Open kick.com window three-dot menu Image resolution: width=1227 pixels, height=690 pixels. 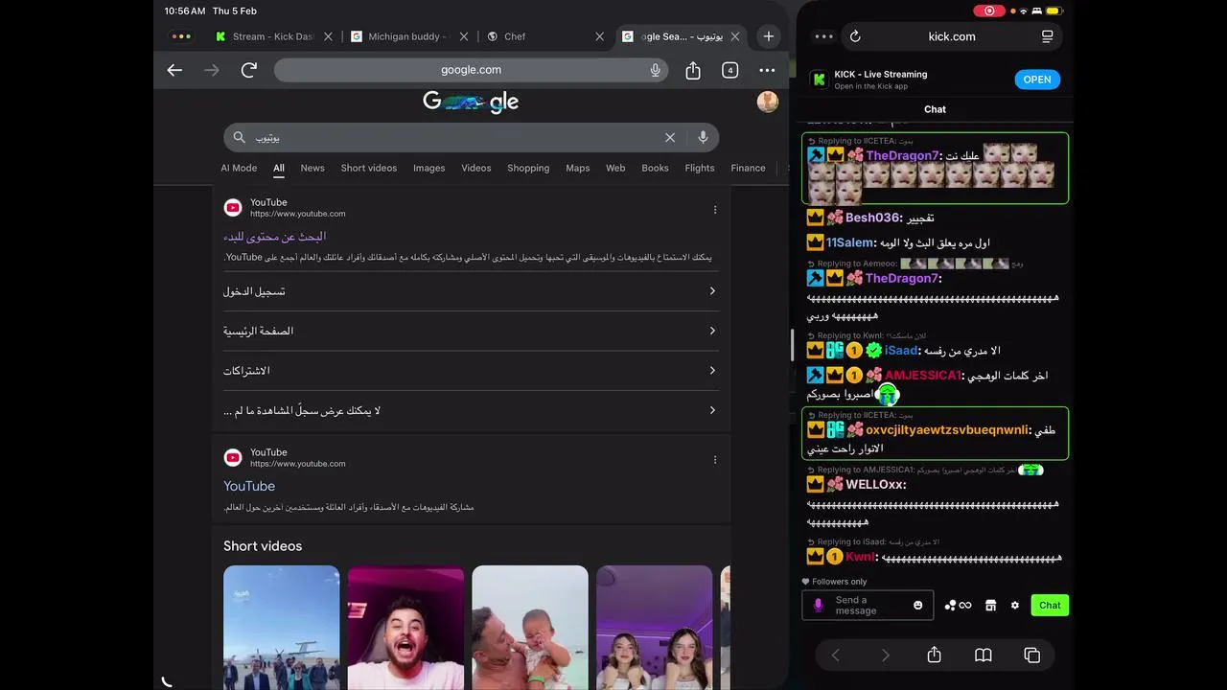click(823, 36)
